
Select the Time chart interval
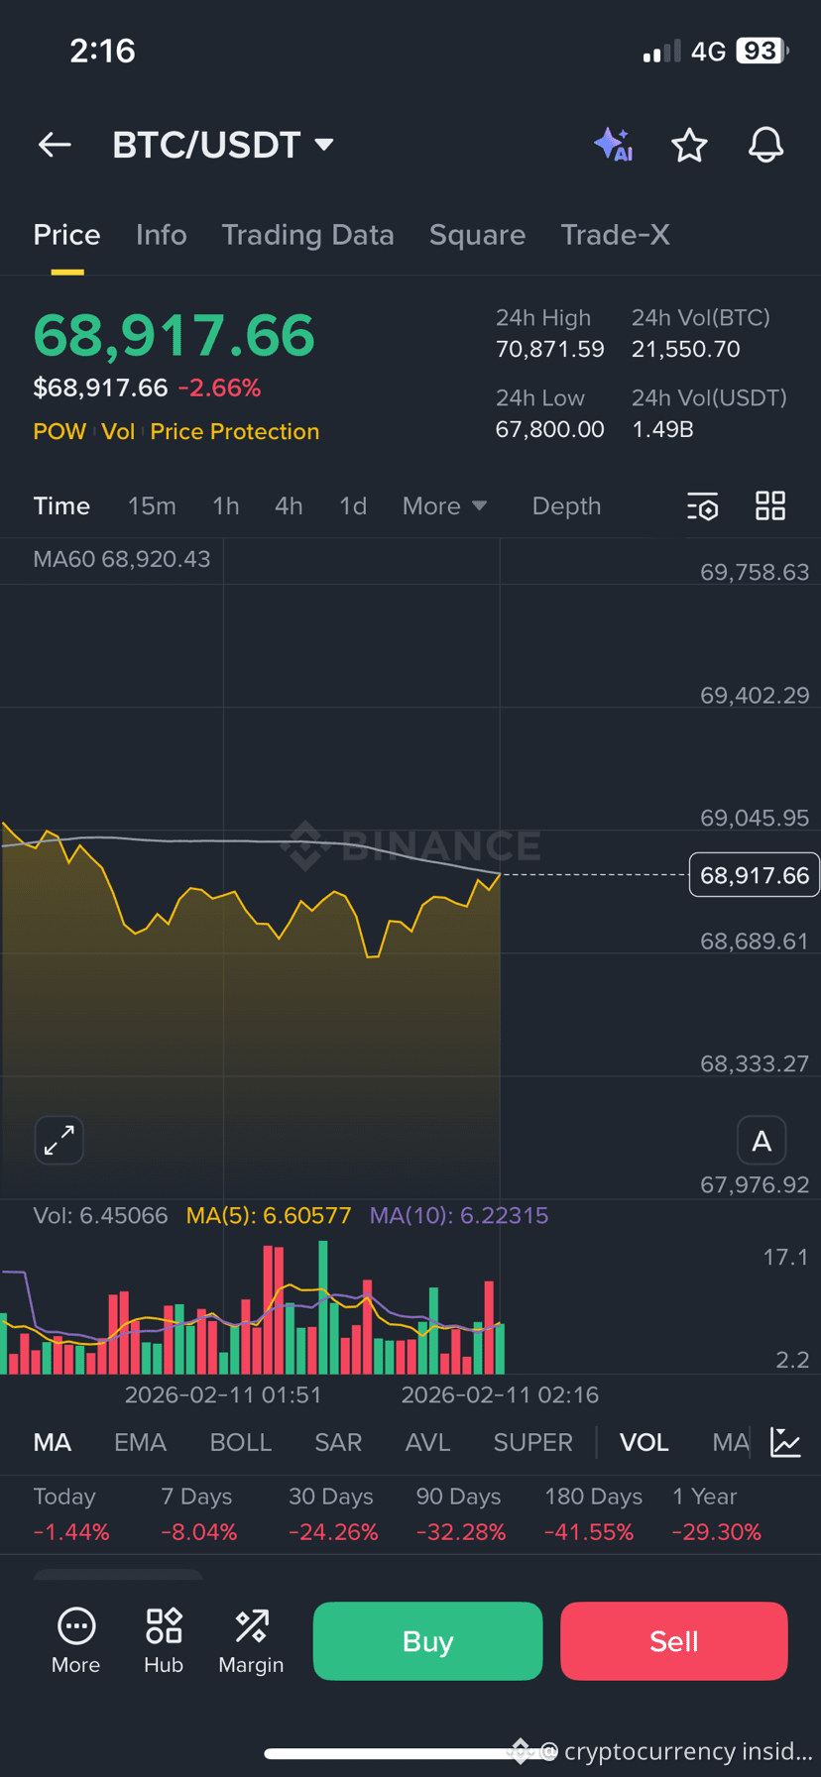[x=61, y=506]
